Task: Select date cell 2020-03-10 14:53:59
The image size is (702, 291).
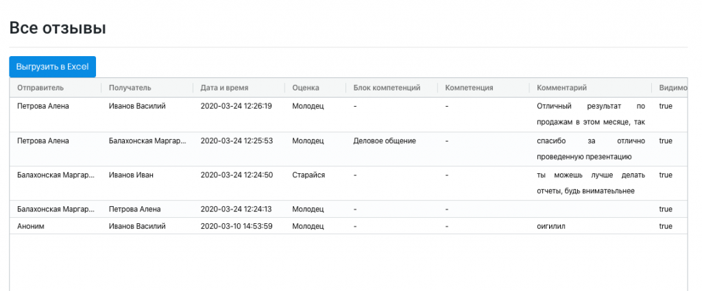Action: [x=237, y=226]
